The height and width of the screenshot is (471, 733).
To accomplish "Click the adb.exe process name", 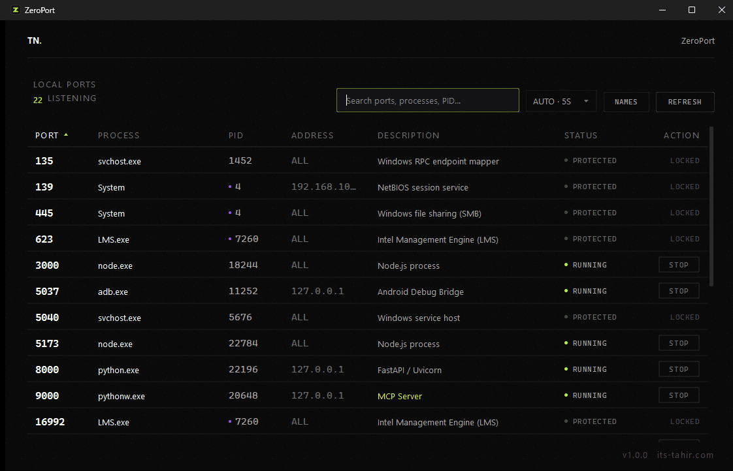I will pos(112,292).
